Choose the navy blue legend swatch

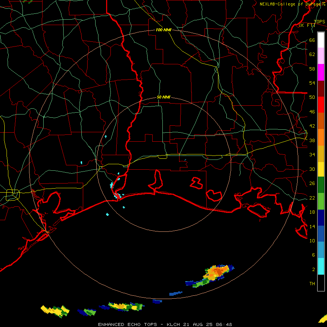coord(321,218)
